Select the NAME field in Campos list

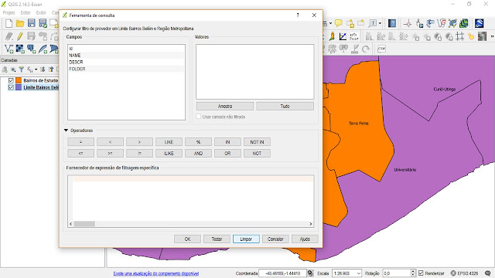(126, 55)
